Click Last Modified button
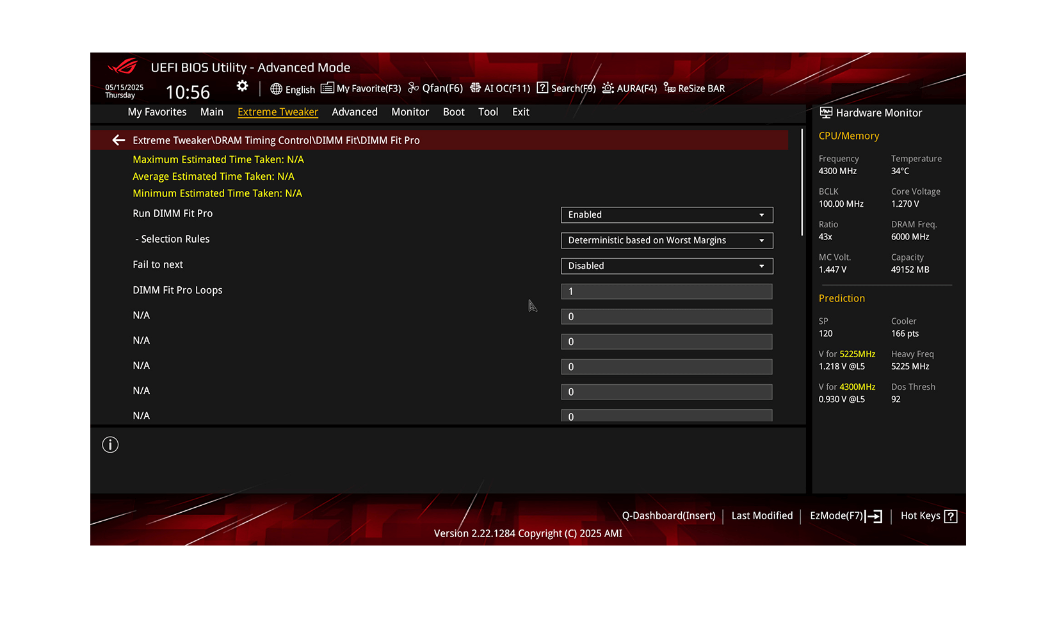1057x623 pixels. 762,516
